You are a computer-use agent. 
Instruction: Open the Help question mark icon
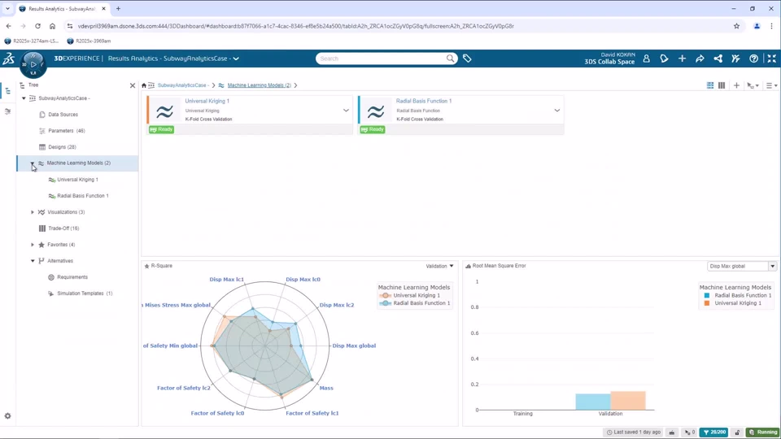[753, 59]
